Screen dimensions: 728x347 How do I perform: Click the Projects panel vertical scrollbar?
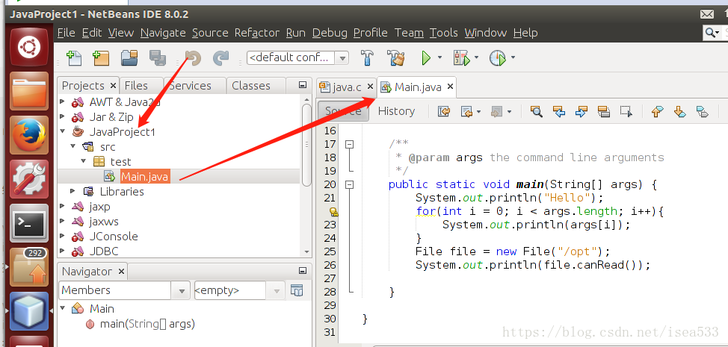click(306, 145)
